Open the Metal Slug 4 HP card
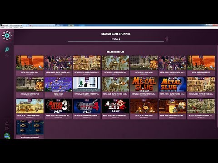Screen dimensions: 218x163 pyautogui.click(x=87, y=109)
